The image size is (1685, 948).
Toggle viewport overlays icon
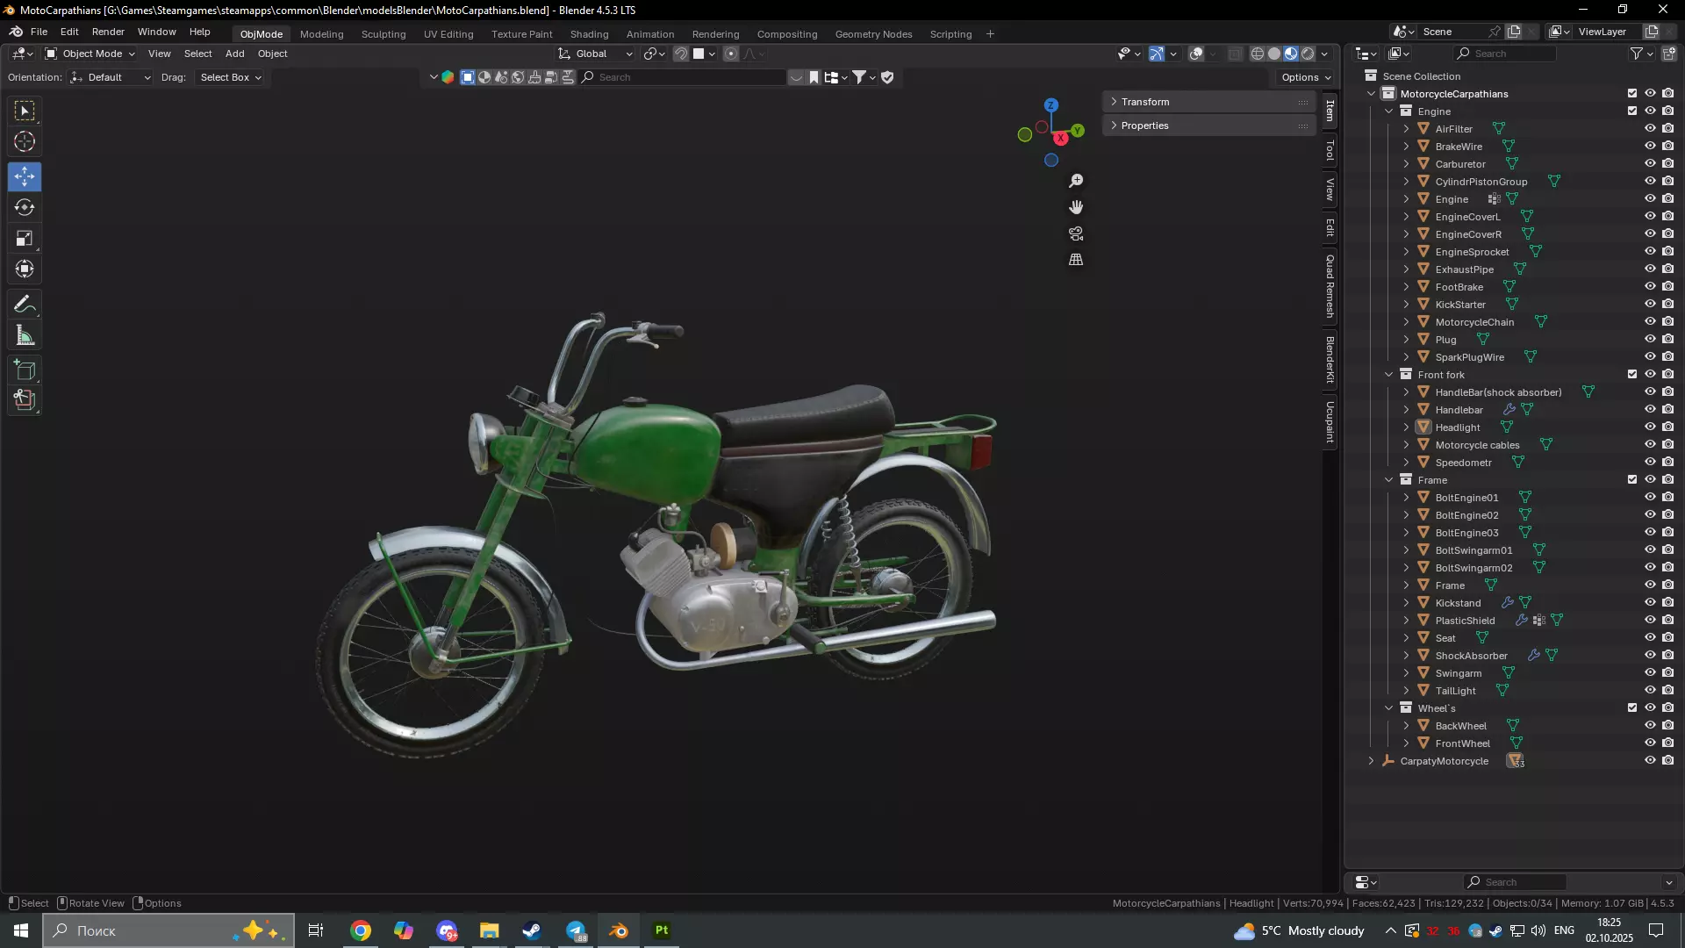(x=1196, y=54)
